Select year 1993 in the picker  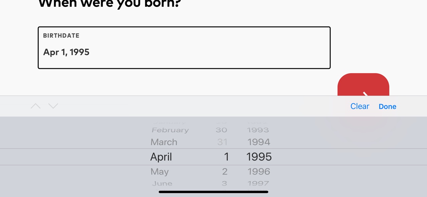pyautogui.click(x=258, y=130)
